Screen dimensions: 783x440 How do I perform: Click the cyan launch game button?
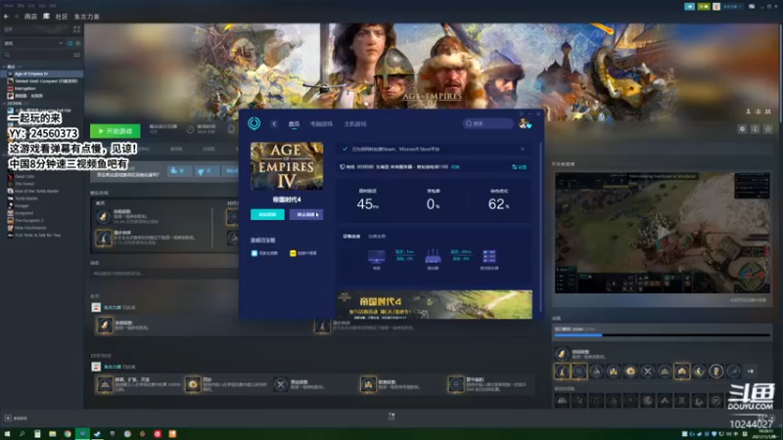[x=267, y=214]
